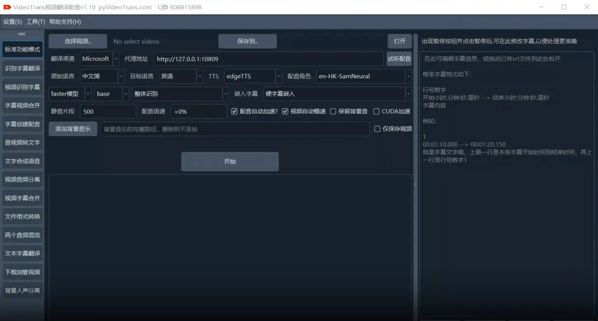
Task: Open 字幕视频合并 sidebar tool
Action: tap(22, 105)
